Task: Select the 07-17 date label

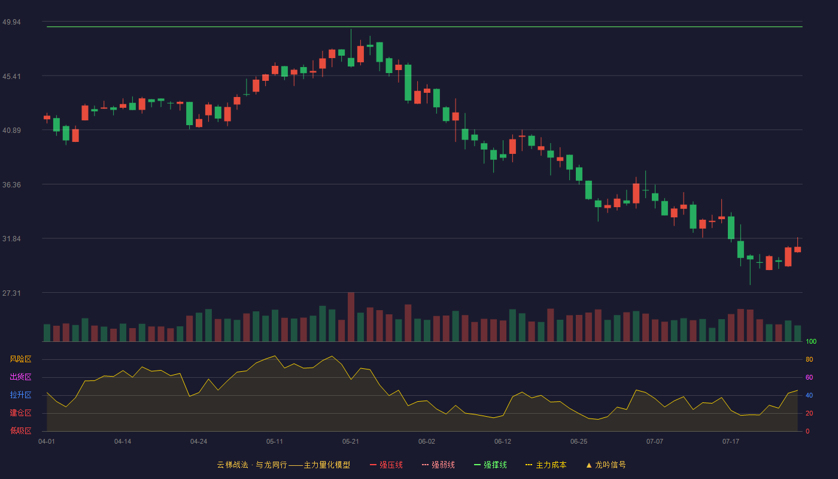Action: [731, 441]
